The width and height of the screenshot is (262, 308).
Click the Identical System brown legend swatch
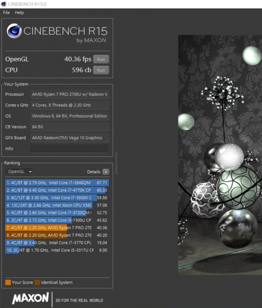pyautogui.click(x=37, y=282)
